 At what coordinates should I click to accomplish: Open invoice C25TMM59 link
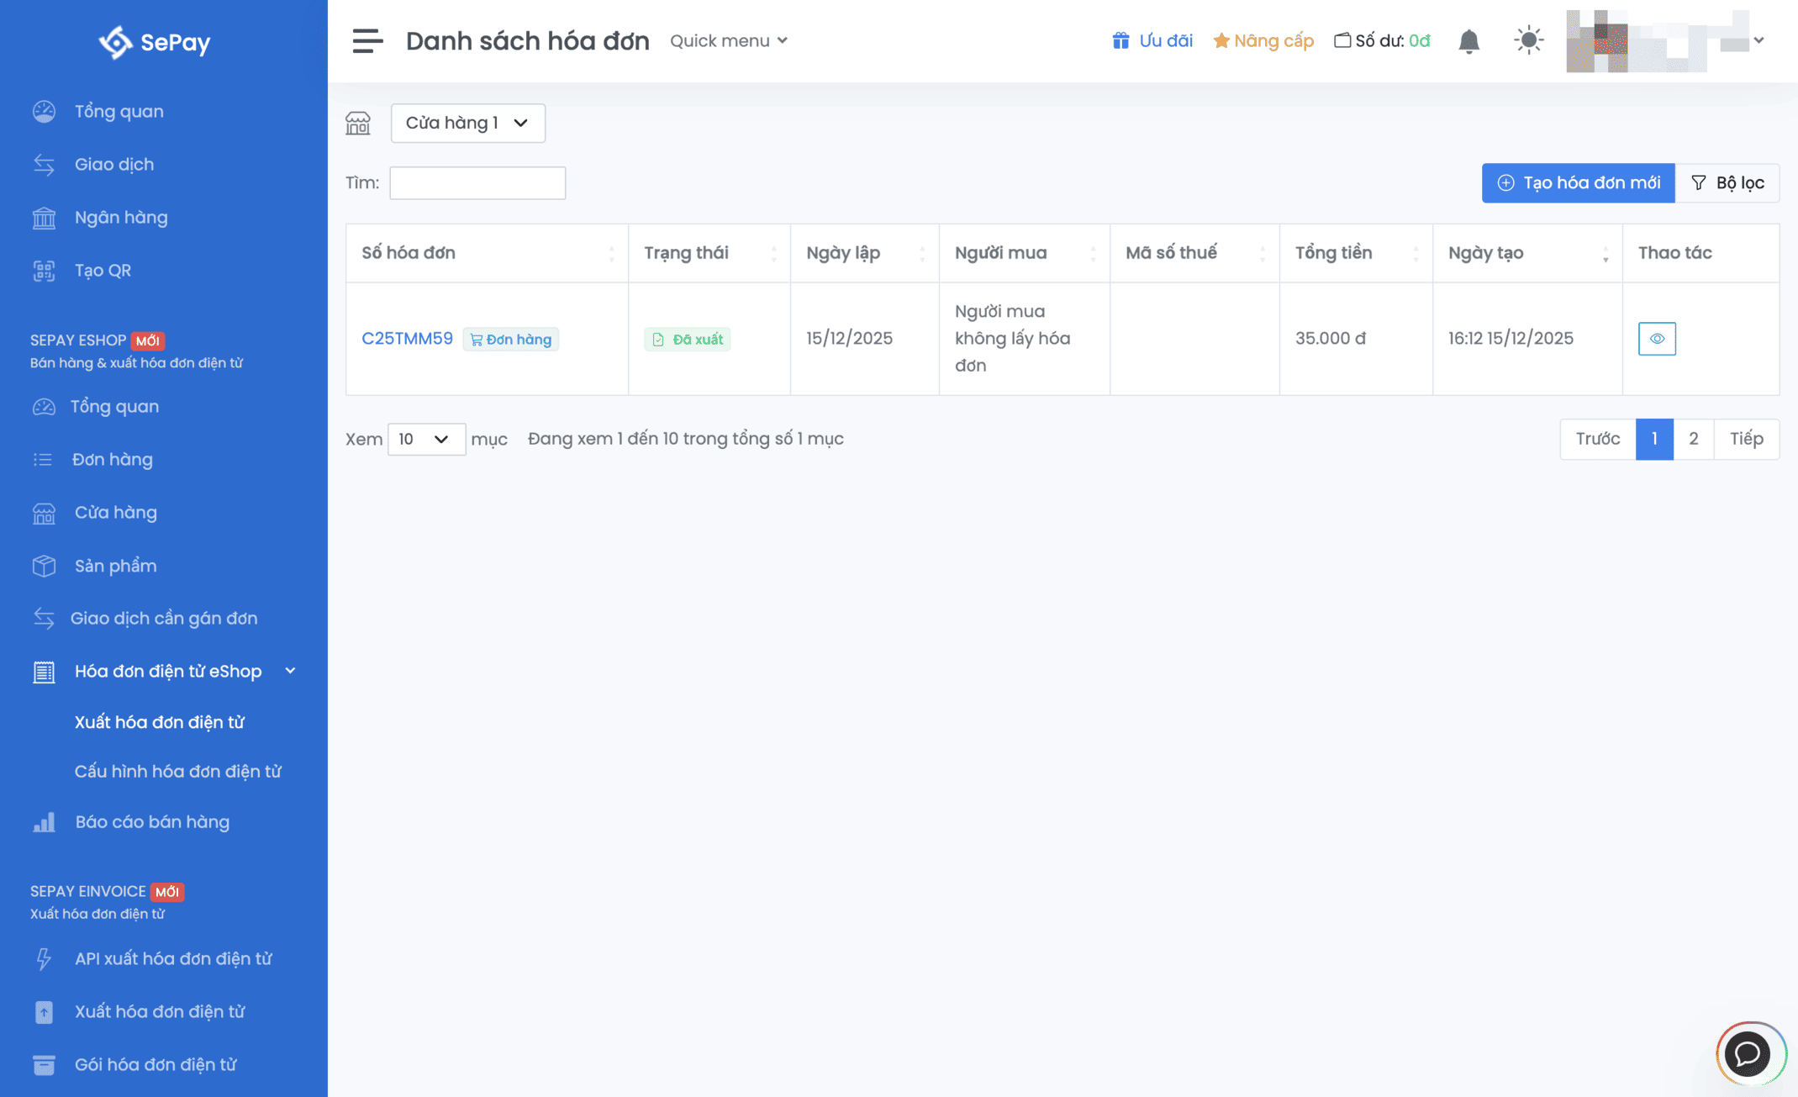click(x=407, y=338)
